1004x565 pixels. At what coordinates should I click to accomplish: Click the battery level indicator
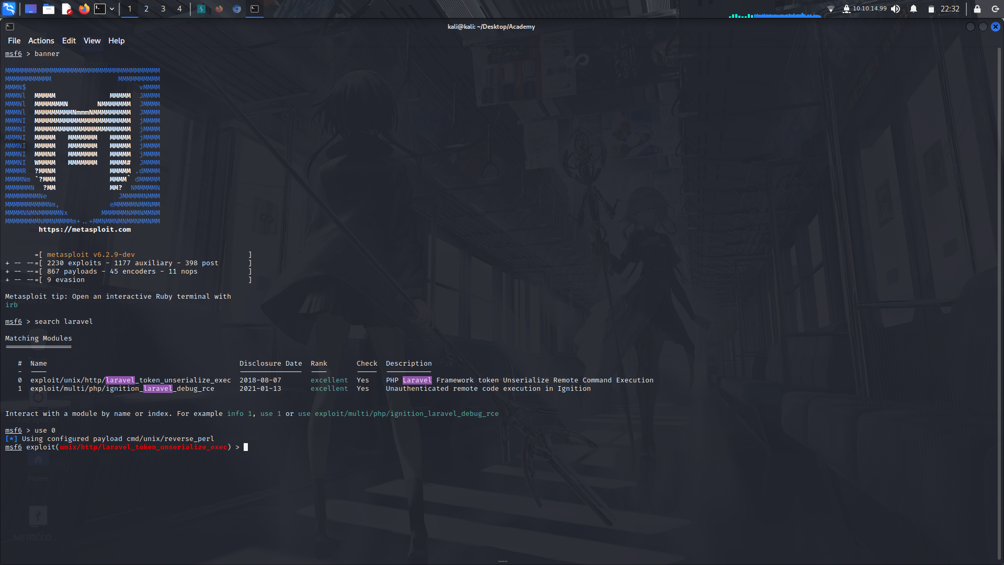point(931,9)
